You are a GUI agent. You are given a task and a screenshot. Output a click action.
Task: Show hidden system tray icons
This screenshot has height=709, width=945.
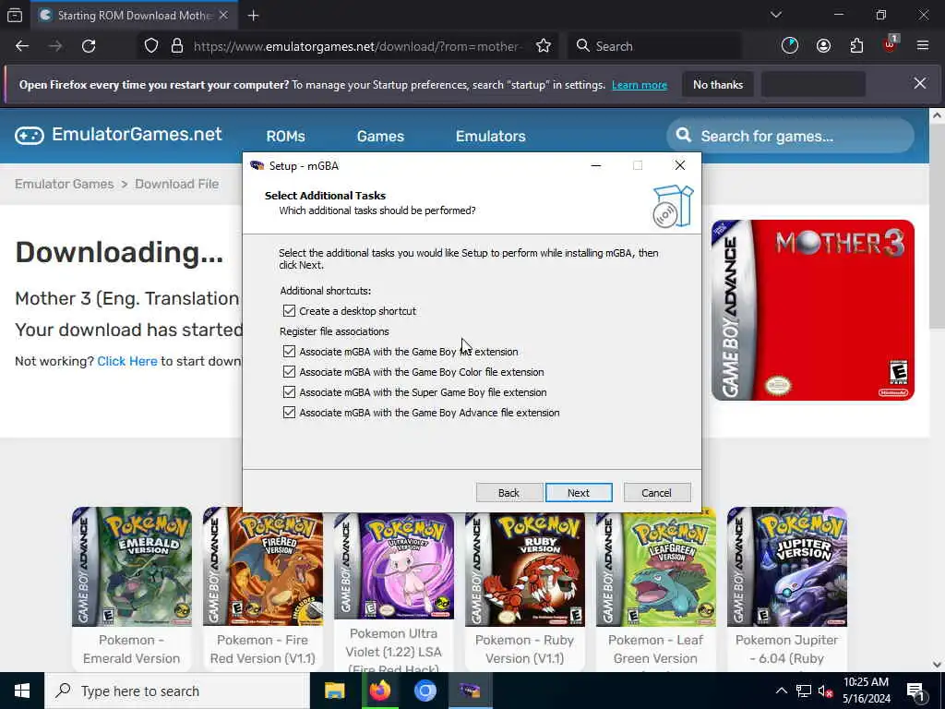click(781, 691)
